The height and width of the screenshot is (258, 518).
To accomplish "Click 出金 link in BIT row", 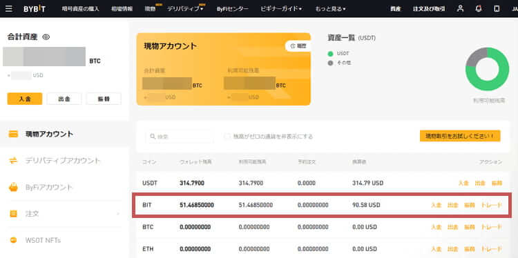I will (452, 205).
